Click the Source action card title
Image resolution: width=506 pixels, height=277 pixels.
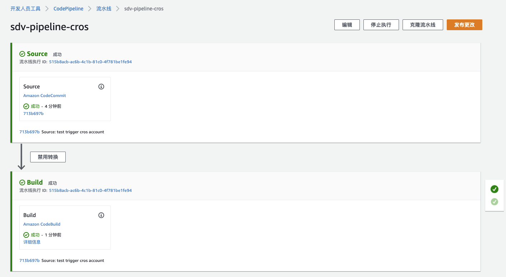click(x=32, y=87)
